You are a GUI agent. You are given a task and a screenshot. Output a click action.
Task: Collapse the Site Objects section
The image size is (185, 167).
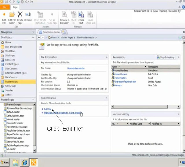tap(33, 37)
